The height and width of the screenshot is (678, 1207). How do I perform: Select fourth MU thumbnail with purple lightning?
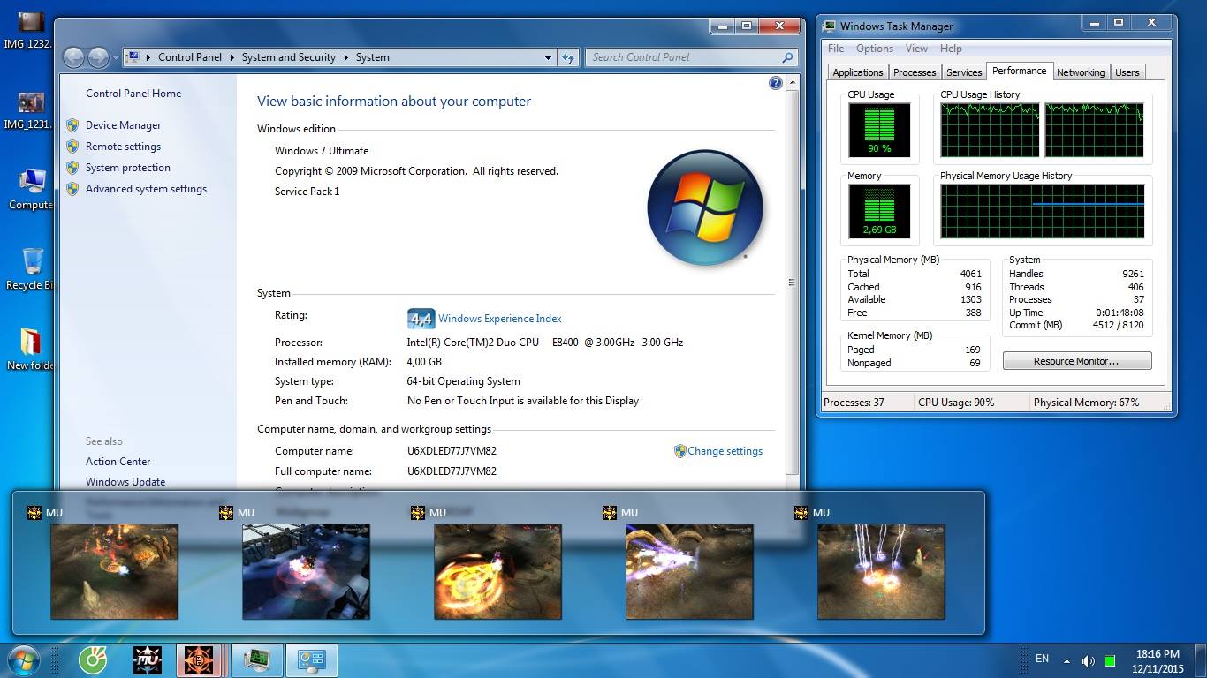pyautogui.click(x=689, y=571)
